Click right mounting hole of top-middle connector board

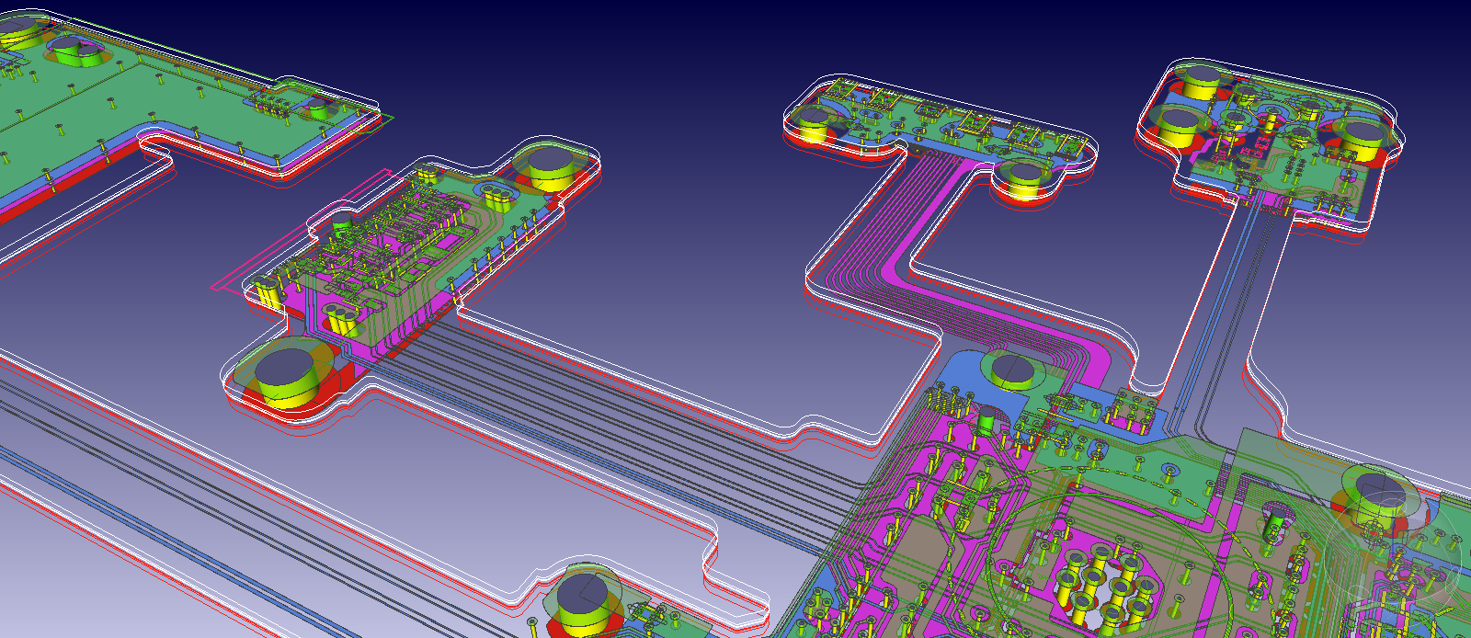[1025, 177]
